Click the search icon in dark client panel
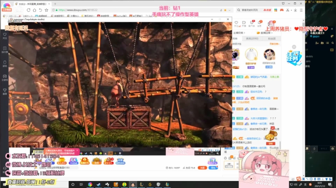 click(333, 43)
